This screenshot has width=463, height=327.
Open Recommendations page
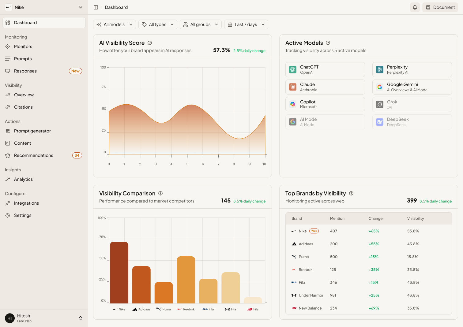click(x=44, y=155)
